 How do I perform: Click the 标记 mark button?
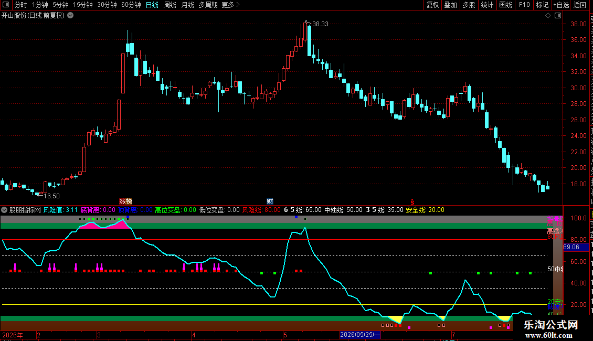(542, 5)
